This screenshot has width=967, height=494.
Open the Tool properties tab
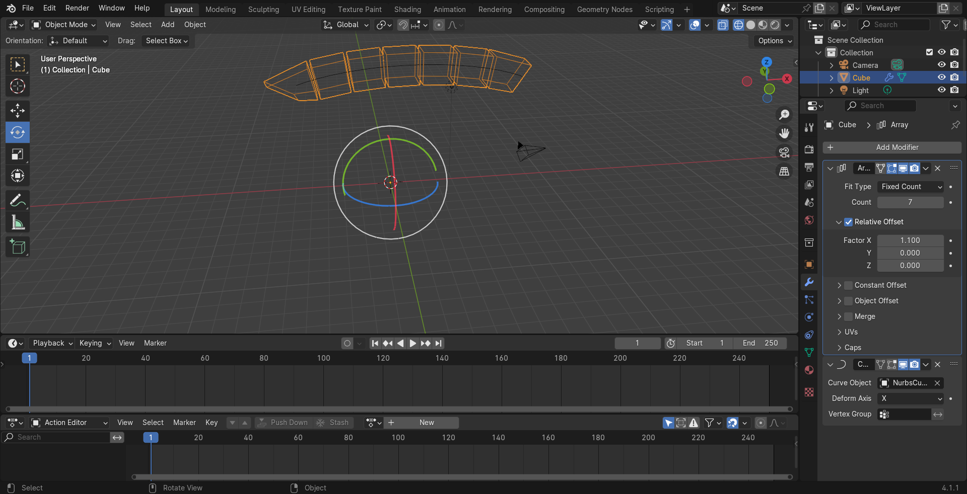point(809,127)
